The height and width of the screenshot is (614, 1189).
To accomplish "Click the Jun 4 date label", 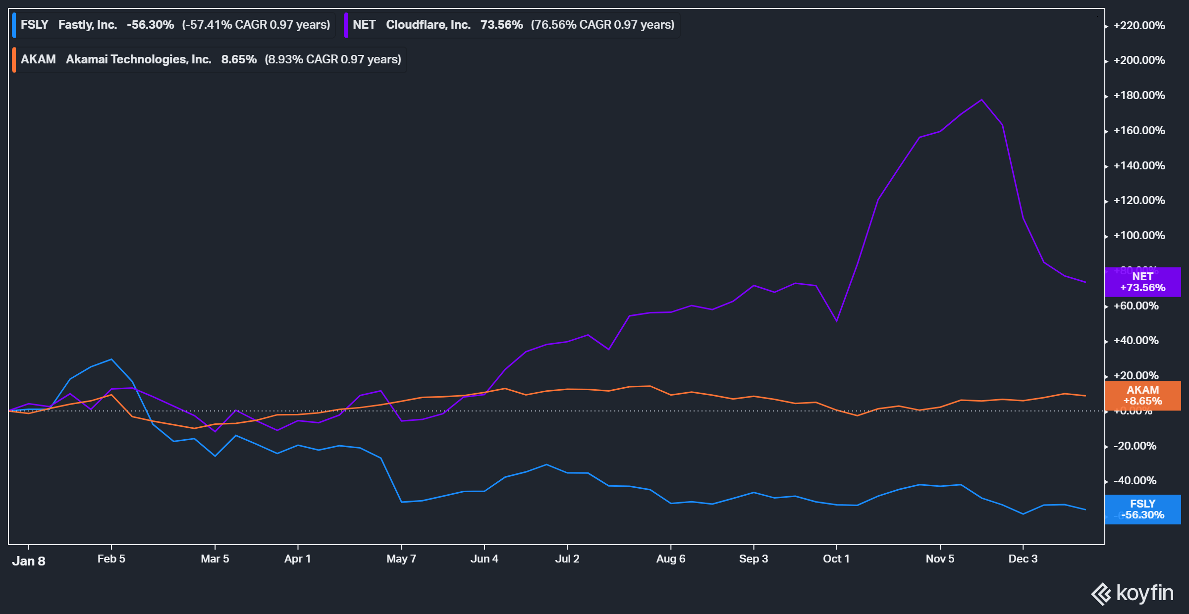I will tap(484, 559).
